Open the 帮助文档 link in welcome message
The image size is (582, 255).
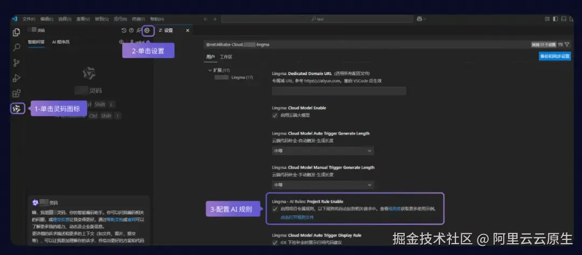115,220
